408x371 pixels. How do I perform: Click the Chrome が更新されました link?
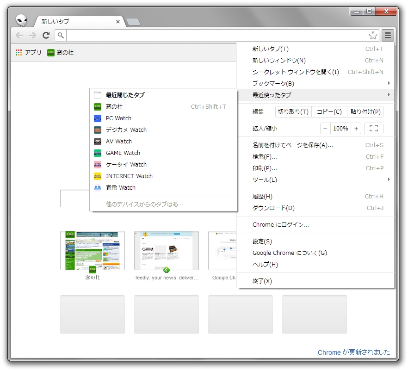tap(353, 352)
